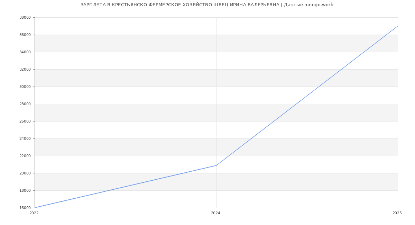Screen dimensions: 415x225
Task: Click the 18000 y-axis label
Action: [x=25, y=190]
